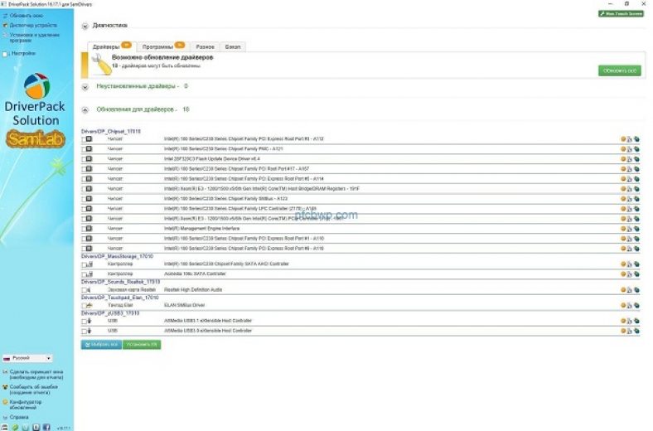Select checkbox for PCI Root Port #17 - A167
The height and width of the screenshot is (431, 653).
pyautogui.click(x=84, y=169)
